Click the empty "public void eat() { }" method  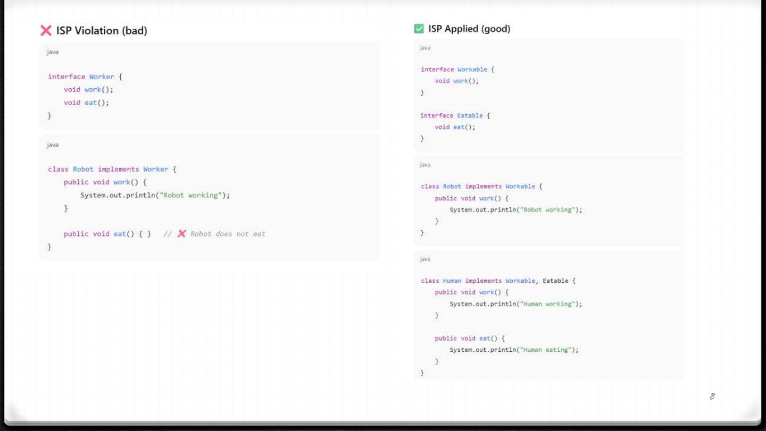[x=107, y=234]
